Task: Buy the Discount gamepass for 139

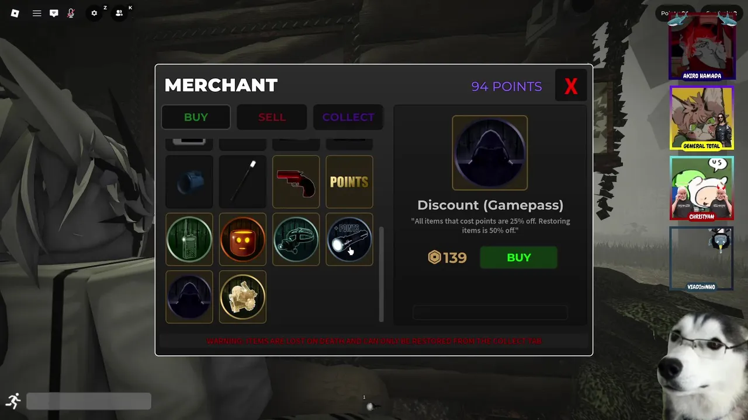Action: [x=518, y=257]
